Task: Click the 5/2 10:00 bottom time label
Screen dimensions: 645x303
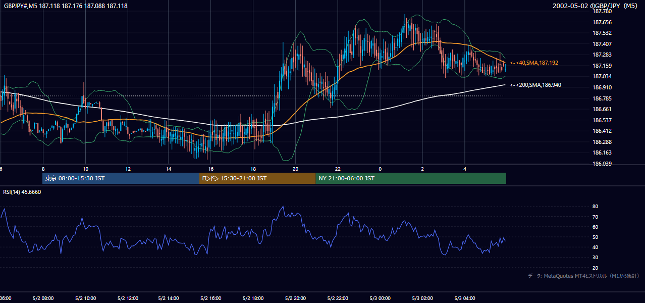Action: click(x=85, y=298)
